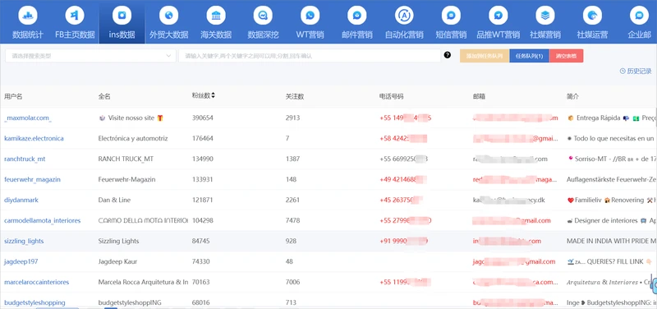
Task: Open the WT营销 WhatsApp icon
Action: [310, 16]
